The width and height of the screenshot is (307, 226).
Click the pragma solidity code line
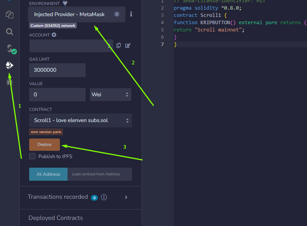[208, 8]
